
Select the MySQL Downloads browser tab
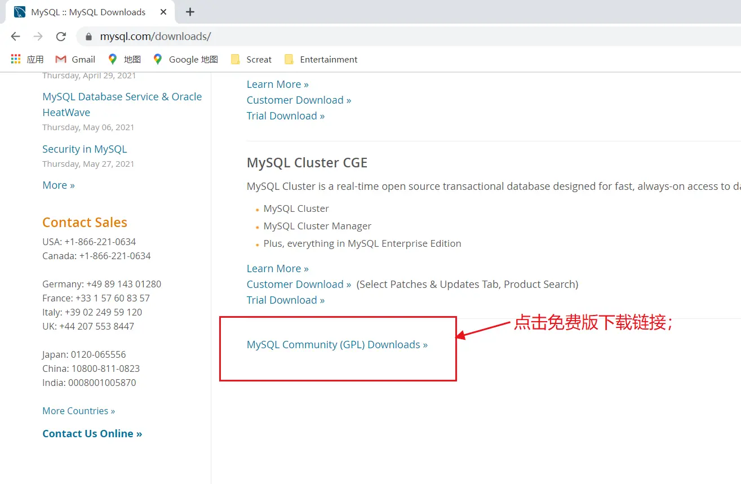pos(88,12)
